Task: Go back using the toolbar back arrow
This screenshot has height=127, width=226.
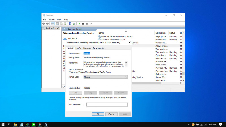Action: pyautogui.click(x=44, y=24)
